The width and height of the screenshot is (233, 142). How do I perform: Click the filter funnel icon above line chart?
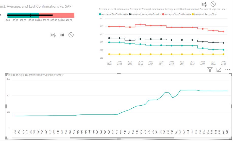[x=210, y=69]
